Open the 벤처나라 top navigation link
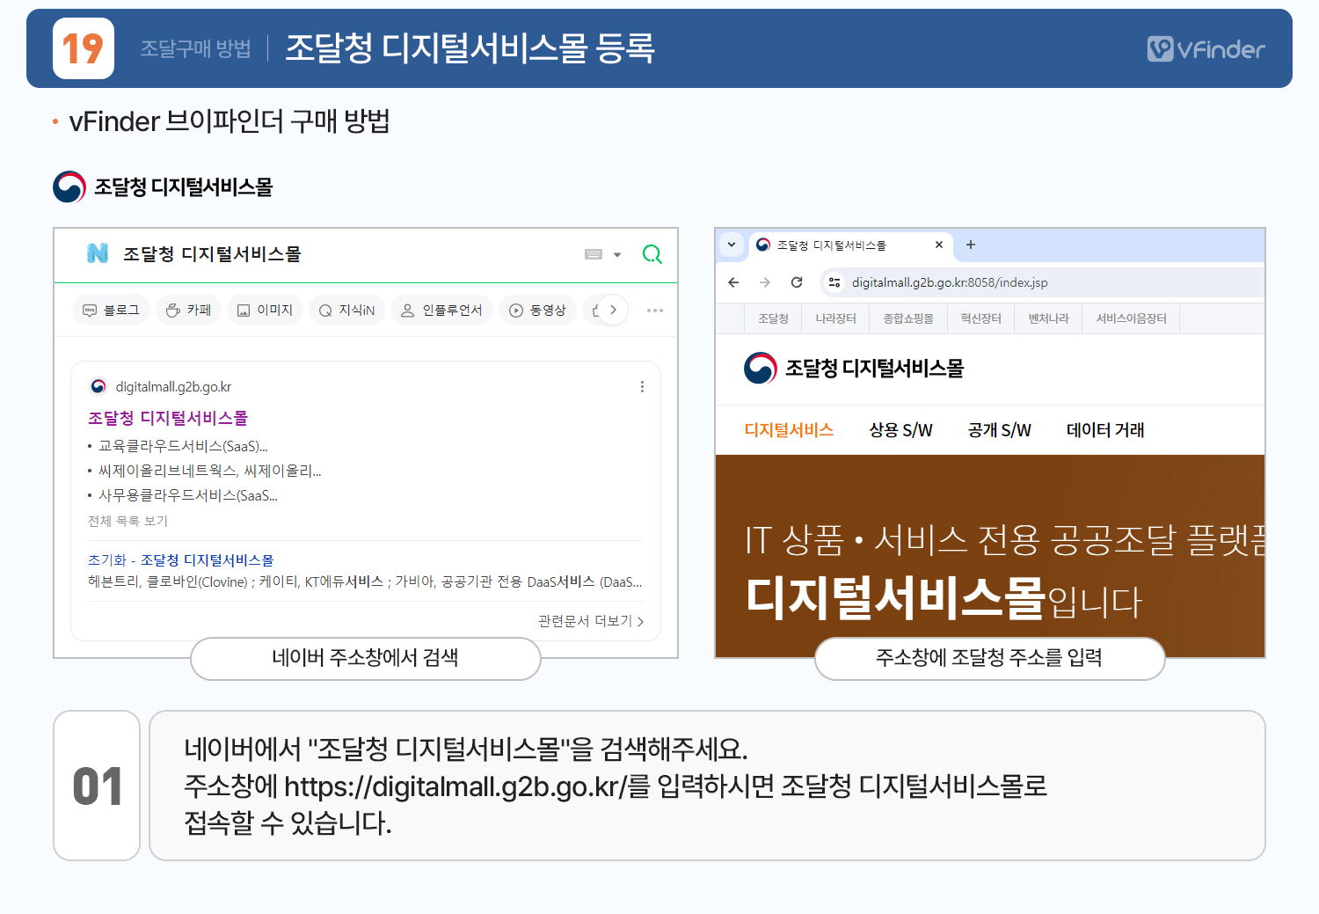Image resolution: width=1319 pixels, height=914 pixels. 1048,318
